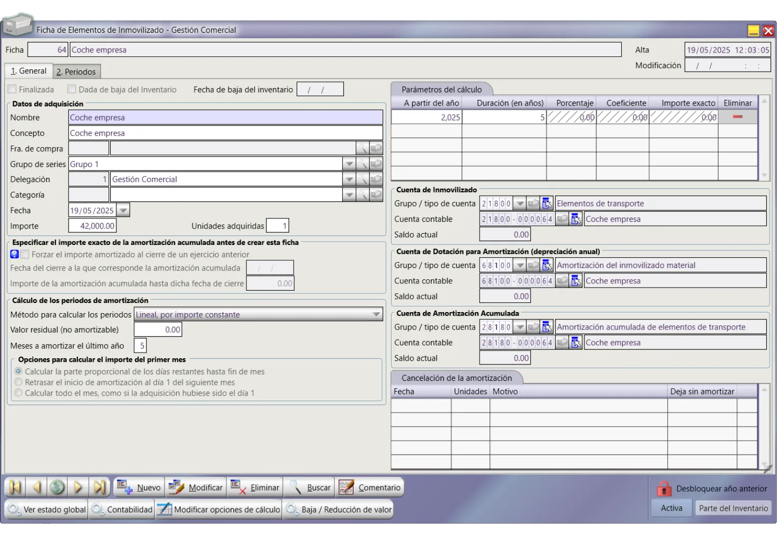Click the Valor residual input field

pyautogui.click(x=158, y=330)
